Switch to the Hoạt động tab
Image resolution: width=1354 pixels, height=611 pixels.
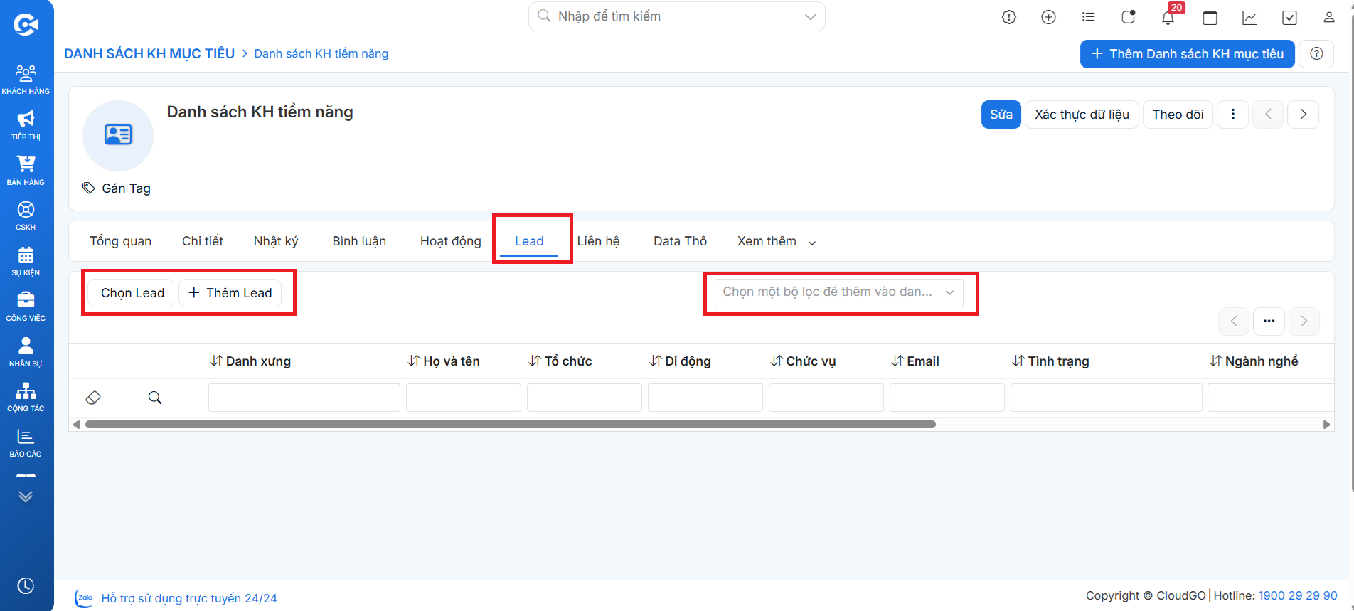click(x=451, y=241)
